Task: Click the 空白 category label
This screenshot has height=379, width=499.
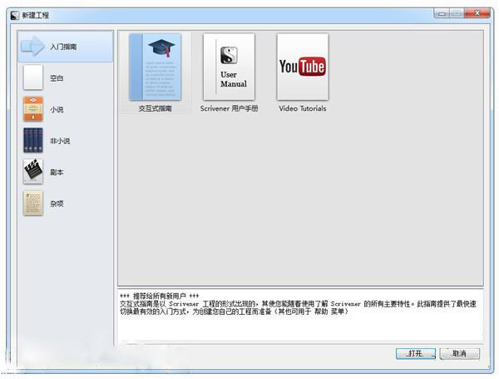Action: coord(57,78)
